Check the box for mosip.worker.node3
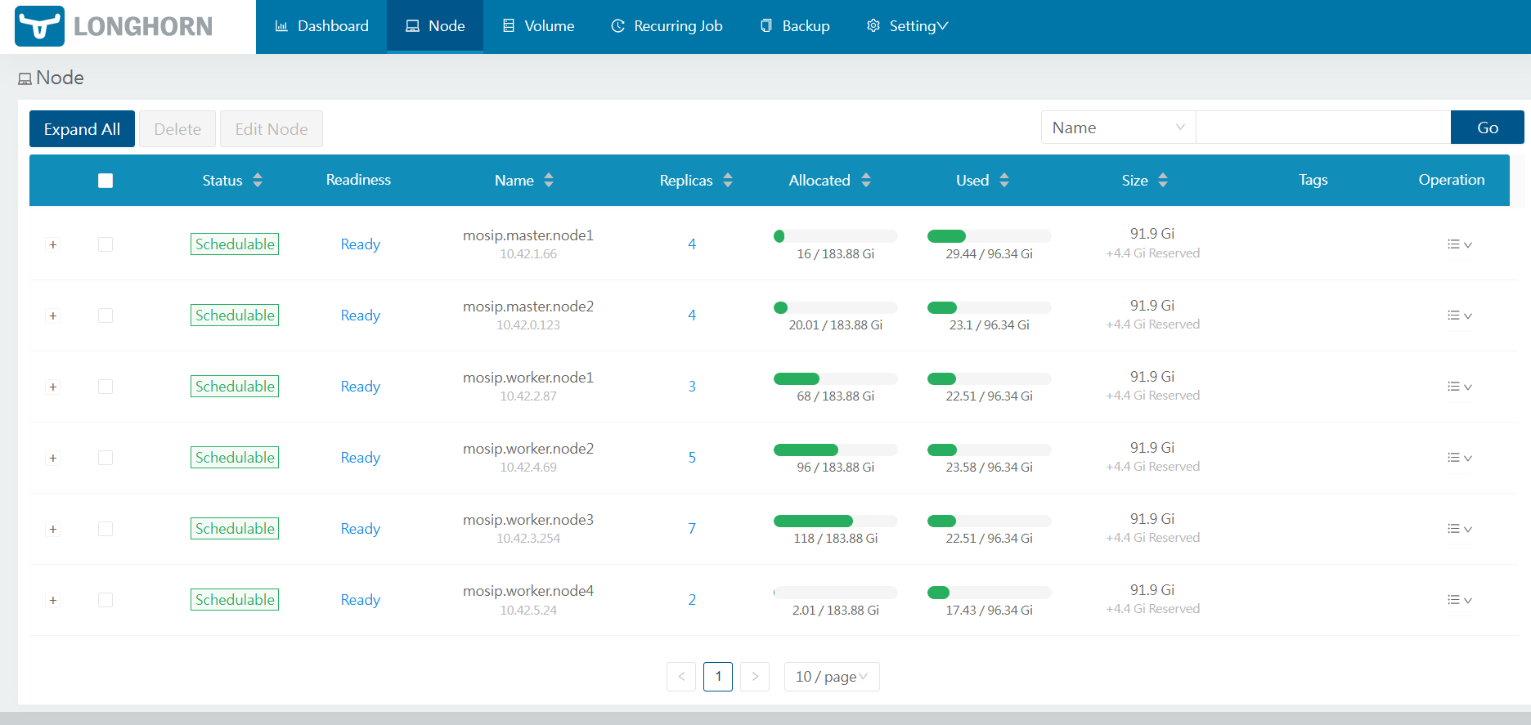The image size is (1531, 725). 106,529
